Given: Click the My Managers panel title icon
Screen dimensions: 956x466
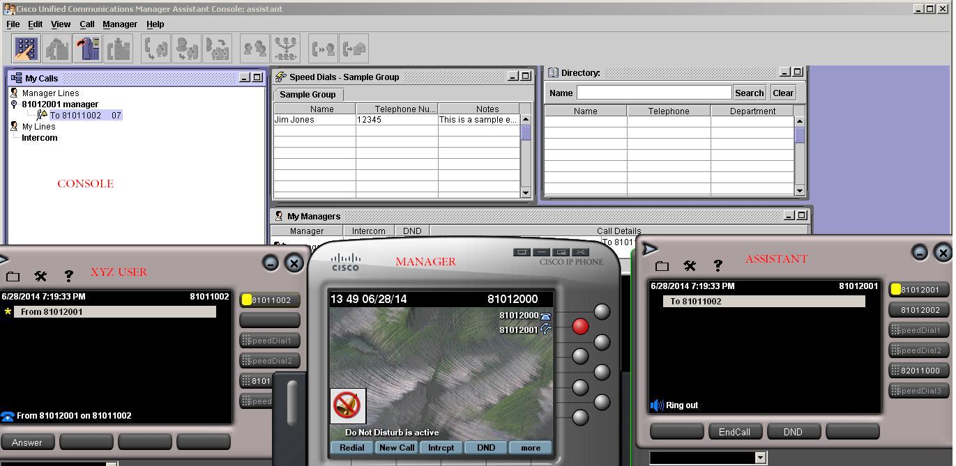Looking at the screenshot, I should [x=279, y=216].
